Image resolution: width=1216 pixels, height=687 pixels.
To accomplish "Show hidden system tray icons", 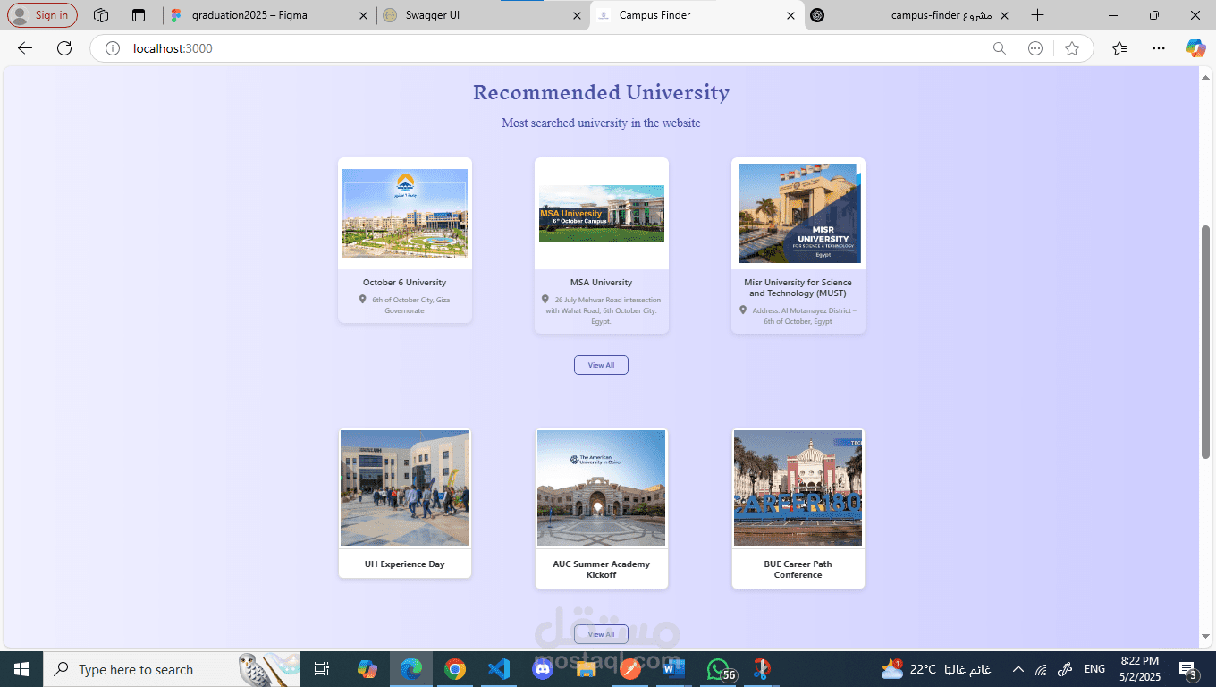I will coord(1018,669).
